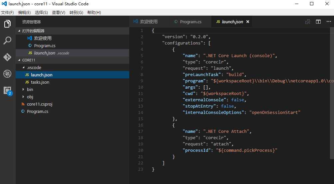Screen dimensions: 334x184
Task: Click the "preLaunchTask" key
Action: coord(202,75)
